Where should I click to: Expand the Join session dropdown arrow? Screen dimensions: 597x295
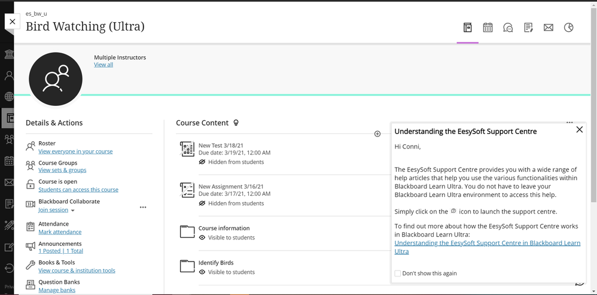73,211
